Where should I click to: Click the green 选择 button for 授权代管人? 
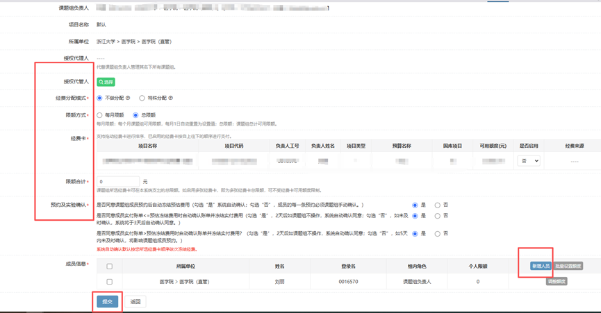[106, 82]
